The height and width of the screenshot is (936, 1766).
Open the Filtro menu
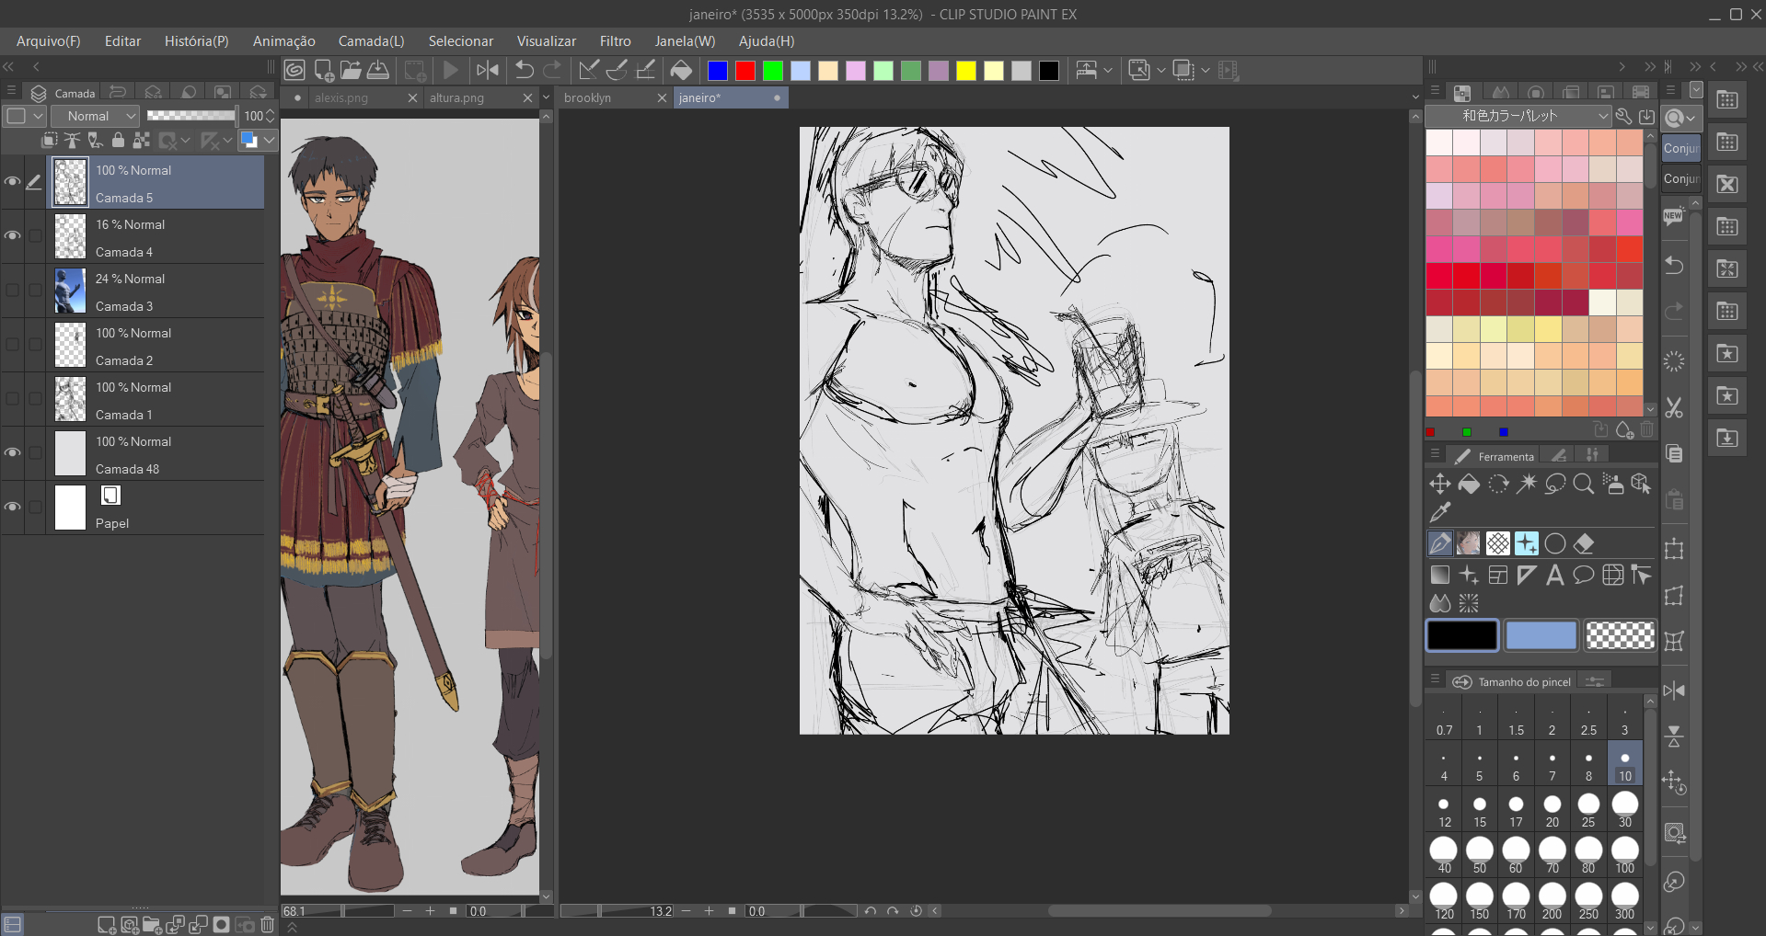click(615, 41)
